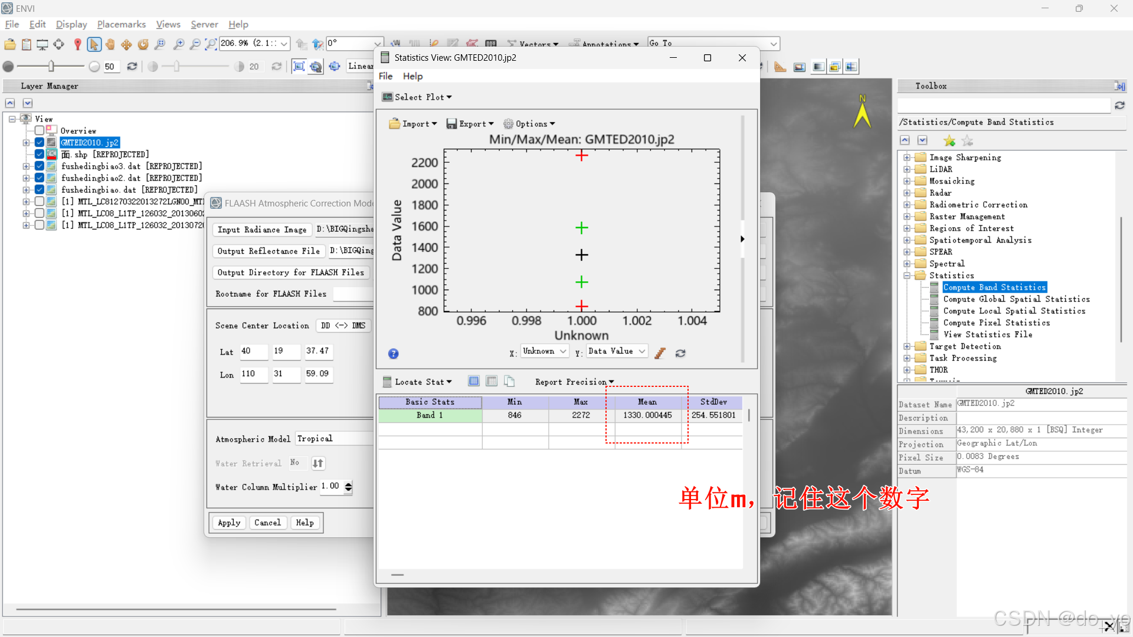This screenshot has height=637, width=1133.
Task: Click the red pin Cursor Value icon
Action: coord(77,44)
